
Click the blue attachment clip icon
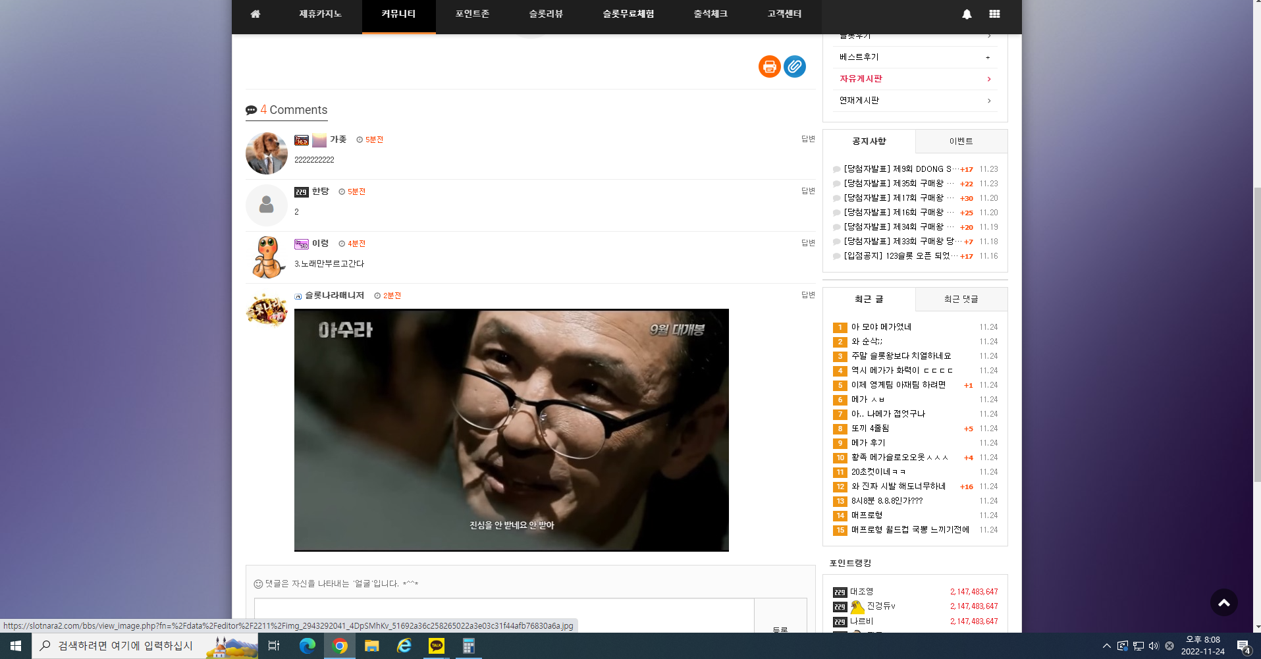(795, 66)
